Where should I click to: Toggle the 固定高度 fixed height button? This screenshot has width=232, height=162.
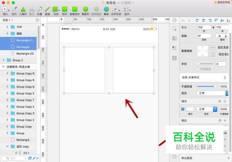click(213, 54)
